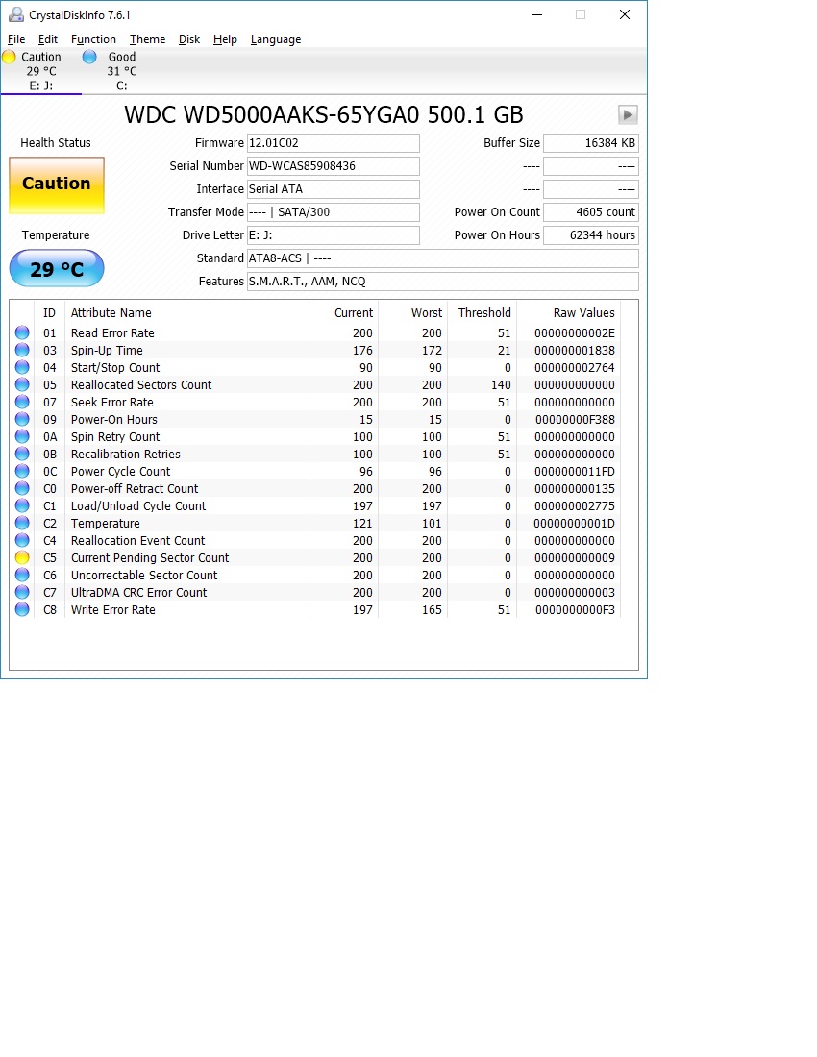The width and height of the screenshot is (817, 1057).
Task: Select the blue Good disk status orb for C:
Action: [89, 58]
